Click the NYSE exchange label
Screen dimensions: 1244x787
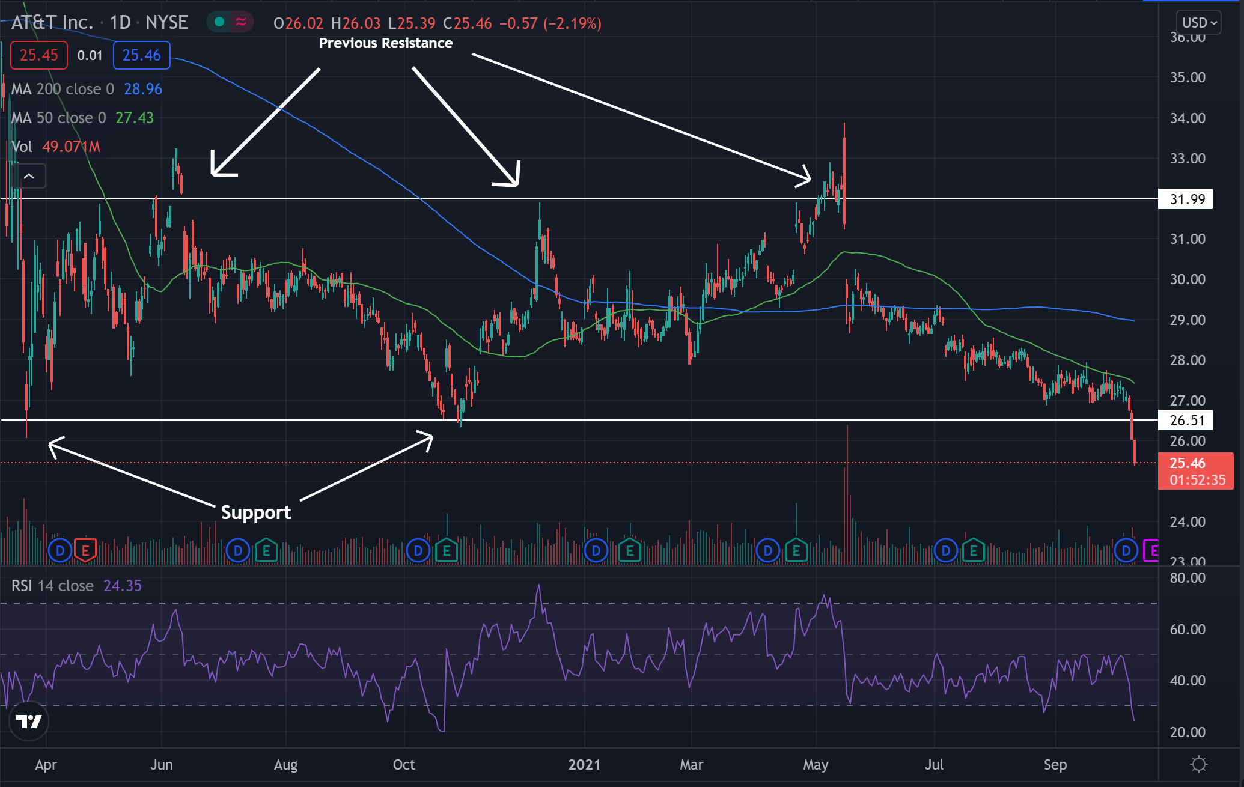click(x=166, y=23)
